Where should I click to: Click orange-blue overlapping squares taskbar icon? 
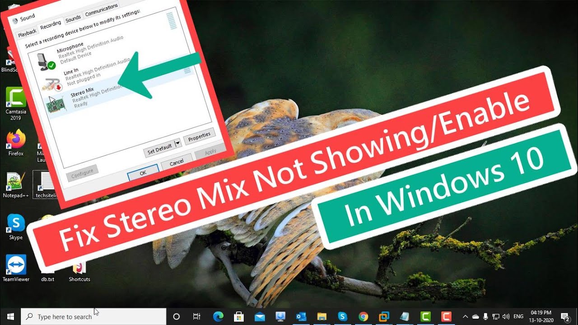tap(384, 316)
